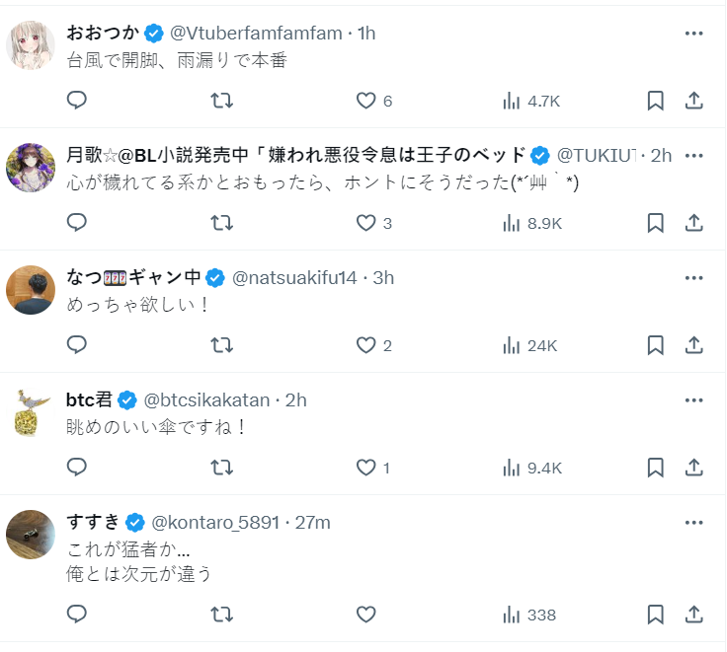Open more options menu on btc君's tweet
This screenshot has height=652, width=727.
pos(694,399)
